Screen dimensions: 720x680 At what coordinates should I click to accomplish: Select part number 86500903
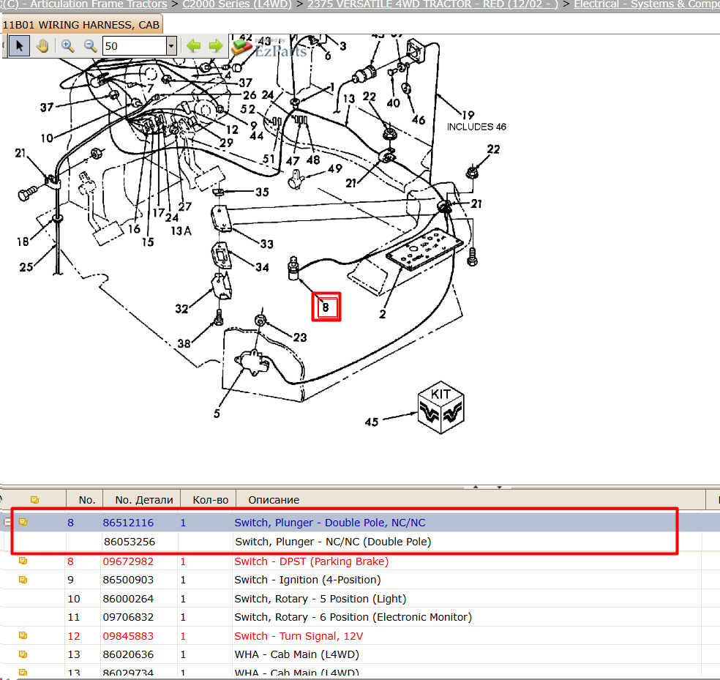(128, 580)
